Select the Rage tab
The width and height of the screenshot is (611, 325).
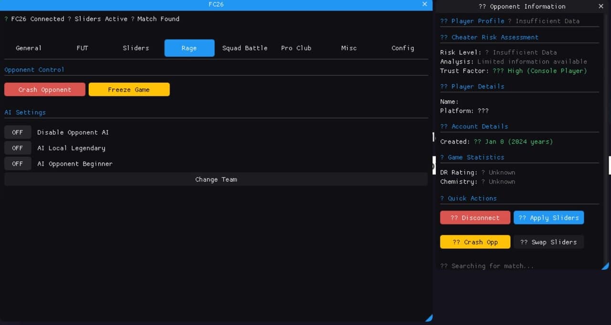pos(189,48)
